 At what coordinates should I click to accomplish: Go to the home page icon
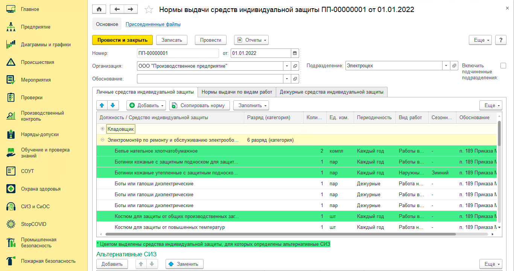[x=99, y=9]
